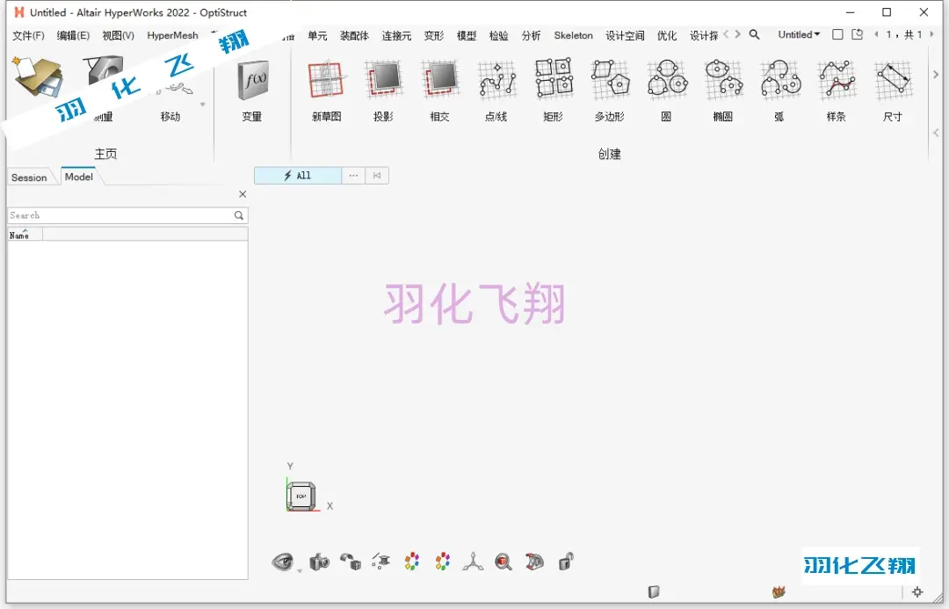This screenshot has width=949, height=609.
Task: Open the Session browser tab
Action: point(29,178)
